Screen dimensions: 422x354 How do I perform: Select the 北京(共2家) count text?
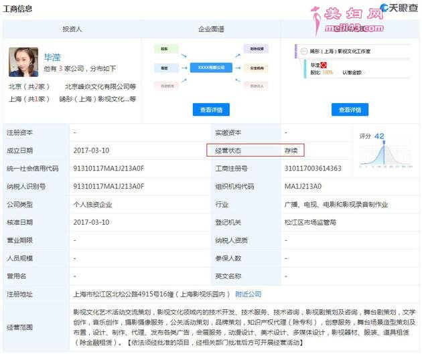pyautogui.click(x=29, y=86)
